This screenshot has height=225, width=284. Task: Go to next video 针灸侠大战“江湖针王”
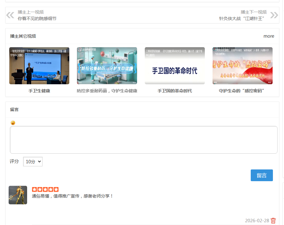[242, 19]
